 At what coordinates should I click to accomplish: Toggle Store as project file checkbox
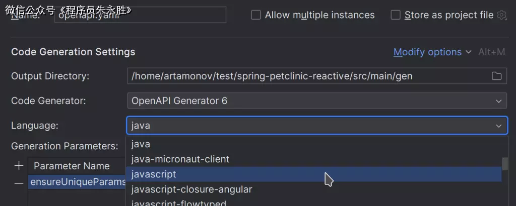(396, 15)
